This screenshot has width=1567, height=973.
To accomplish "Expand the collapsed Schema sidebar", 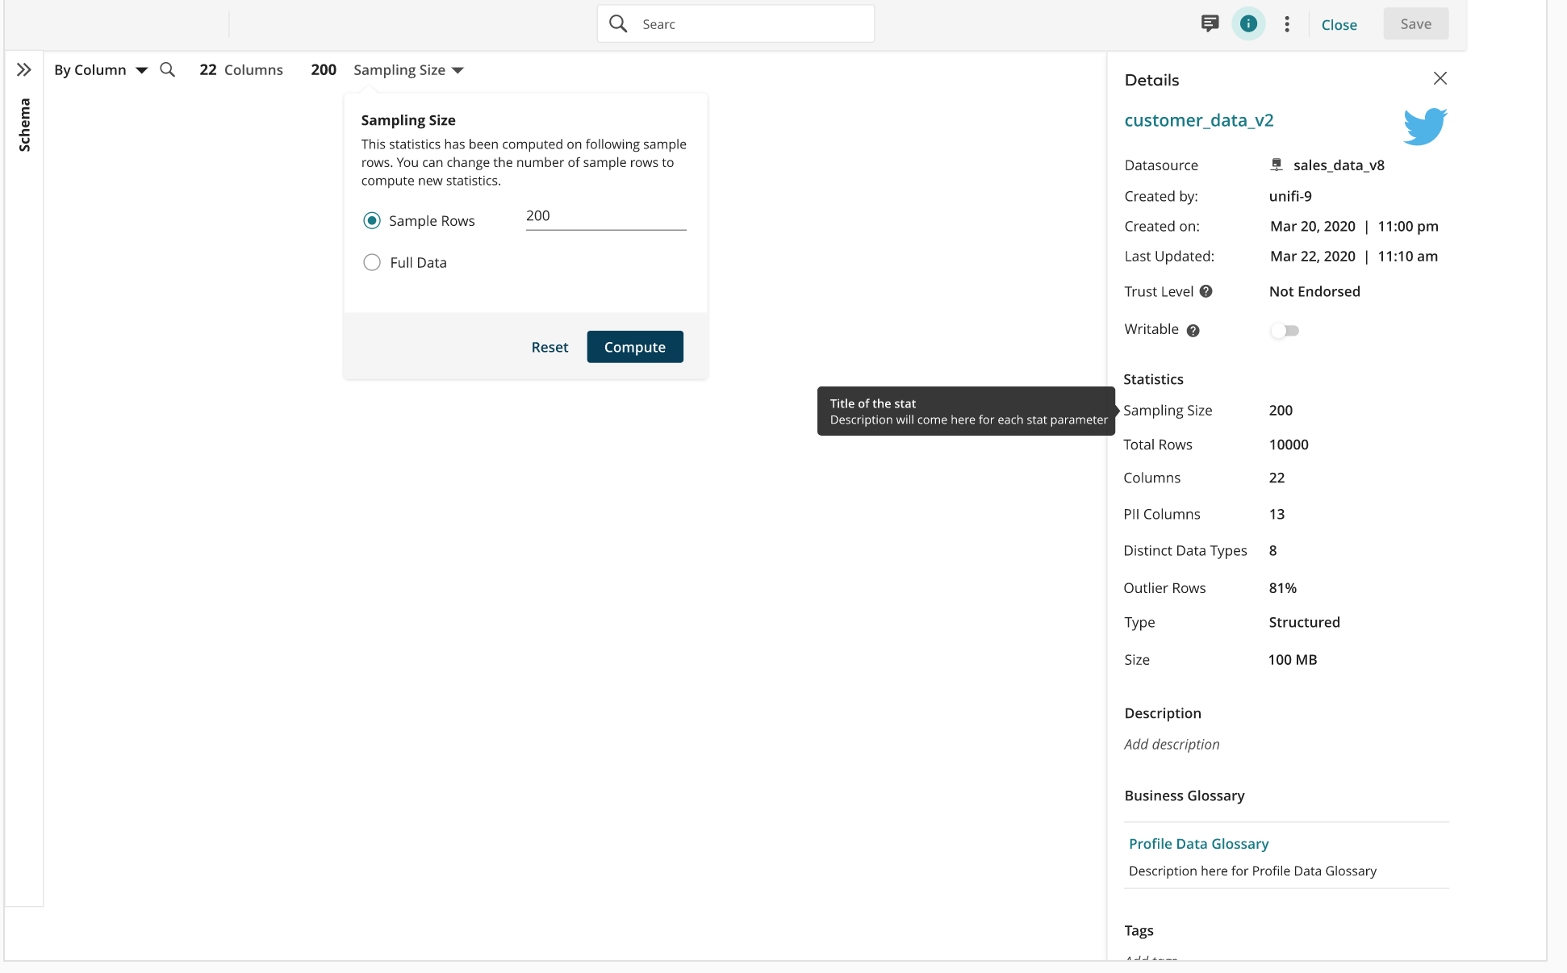I will click(23, 68).
